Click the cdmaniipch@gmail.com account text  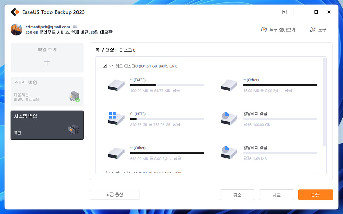(48, 27)
